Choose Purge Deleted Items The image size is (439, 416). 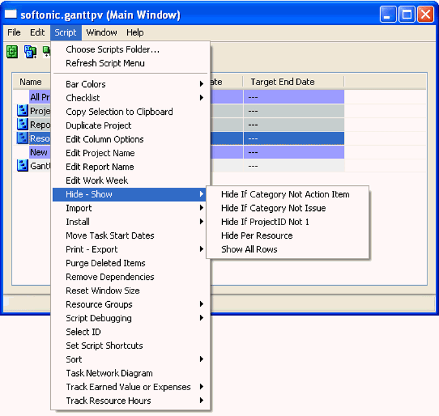point(130,263)
